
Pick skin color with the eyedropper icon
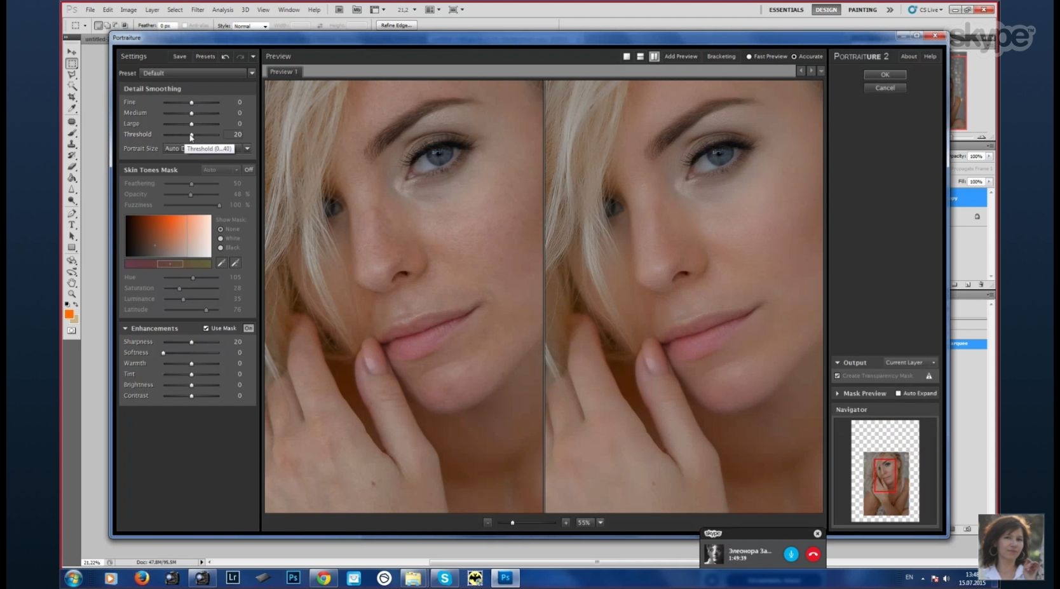click(x=221, y=262)
